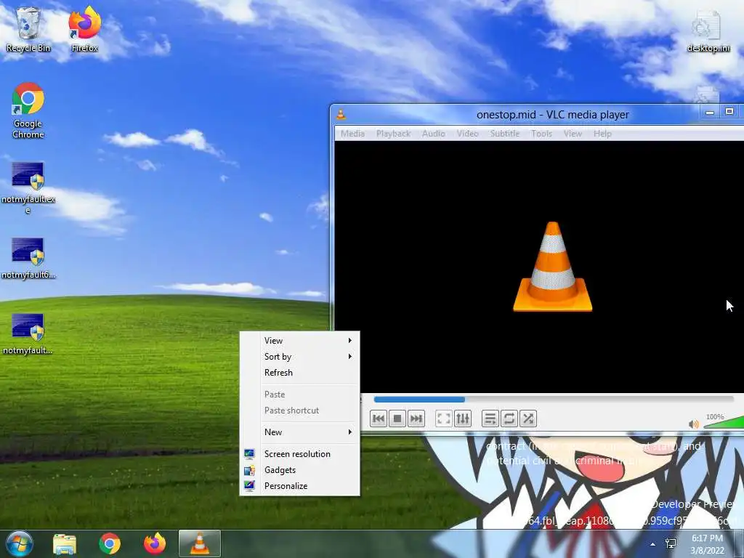Choose Personalize from context menu
The image size is (744, 558).
pos(299,486)
